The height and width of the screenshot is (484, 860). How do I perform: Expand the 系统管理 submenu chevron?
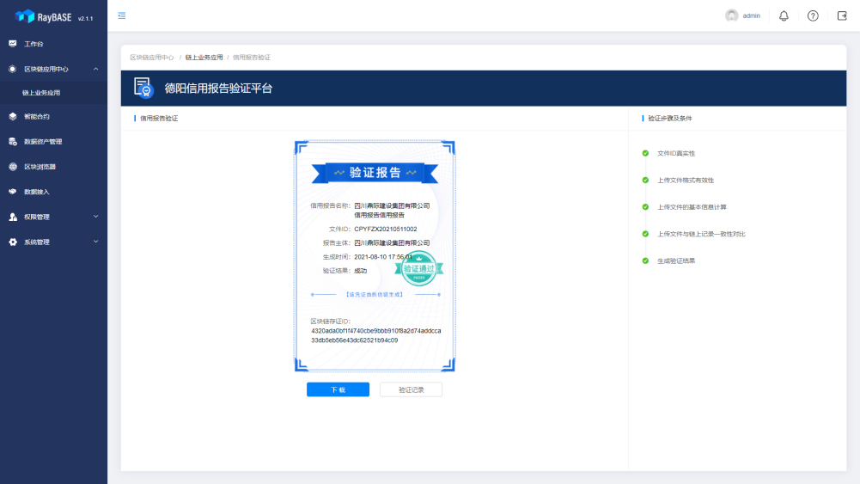point(95,242)
